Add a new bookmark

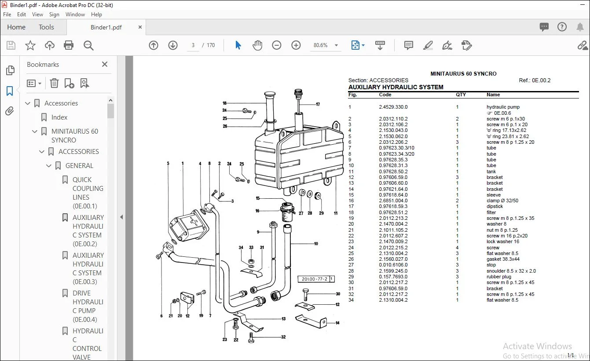(x=69, y=83)
